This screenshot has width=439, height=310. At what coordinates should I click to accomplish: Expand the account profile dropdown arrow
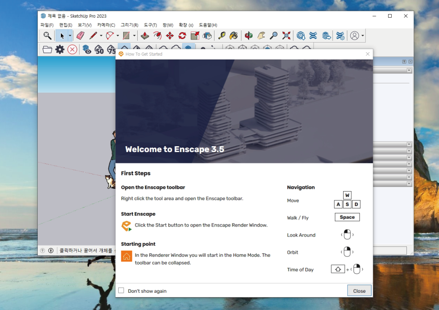click(x=363, y=36)
